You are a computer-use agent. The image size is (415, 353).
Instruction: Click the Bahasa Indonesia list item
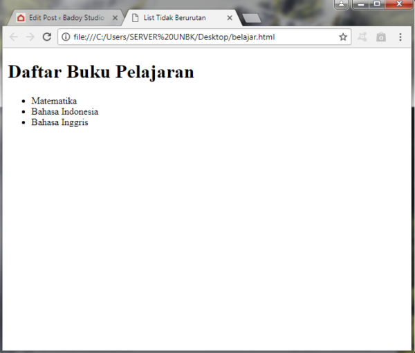pyautogui.click(x=64, y=111)
